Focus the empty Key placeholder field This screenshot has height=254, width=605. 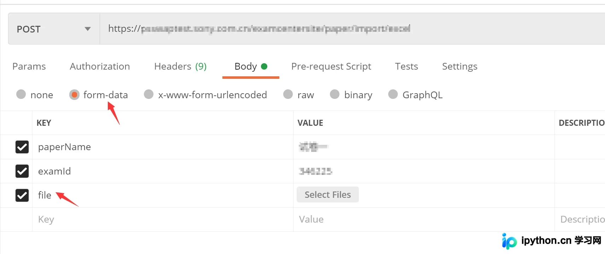(x=163, y=219)
